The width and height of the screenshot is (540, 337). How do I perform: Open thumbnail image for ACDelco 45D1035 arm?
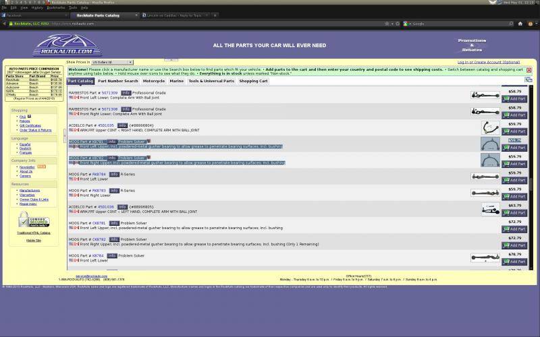491,127
